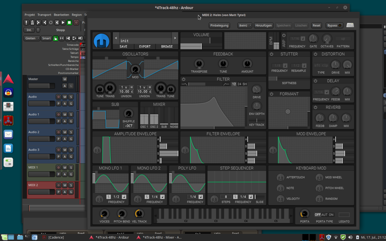Open the (kein) preset dropdown
This screenshot has height=241, width=386.
point(245,25)
